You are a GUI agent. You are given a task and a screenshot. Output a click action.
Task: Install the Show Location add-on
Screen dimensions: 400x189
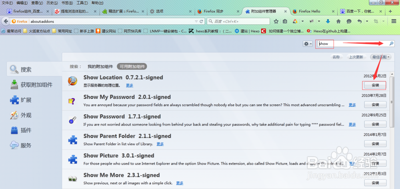click(375, 85)
